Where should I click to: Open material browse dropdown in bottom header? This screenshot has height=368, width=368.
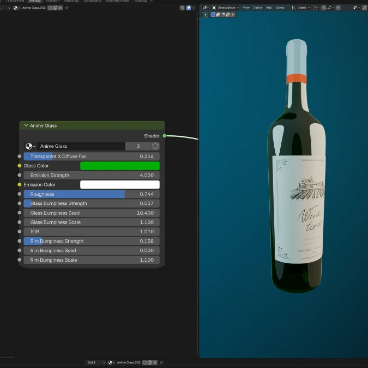[x=111, y=363]
